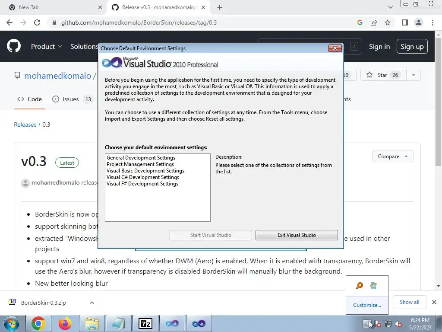Open Chrome three-dot menu
Viewport: 442px width, 332px height.
pyautogui.click(x=433, y=22)
